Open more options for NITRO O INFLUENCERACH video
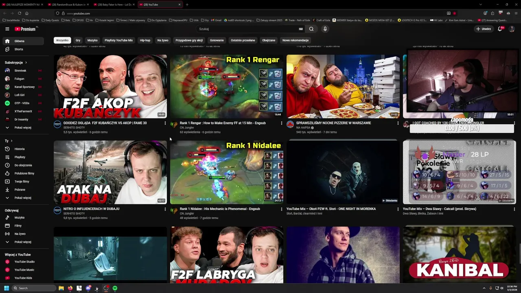Viewport: 521px width, 293px height. [165, 209]
